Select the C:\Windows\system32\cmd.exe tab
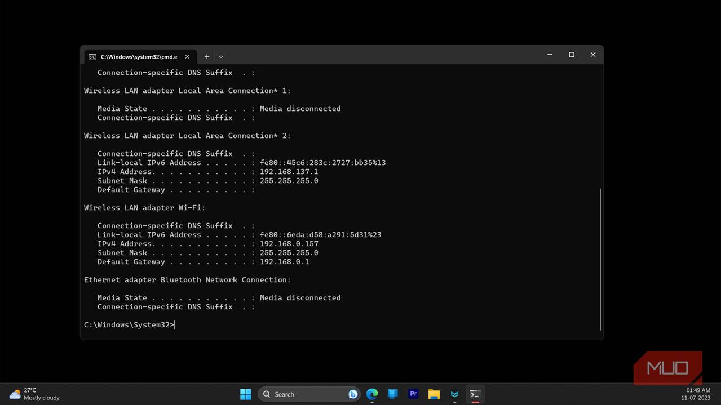Viewport: 721px width, 405px height. [x=138, y=56]
